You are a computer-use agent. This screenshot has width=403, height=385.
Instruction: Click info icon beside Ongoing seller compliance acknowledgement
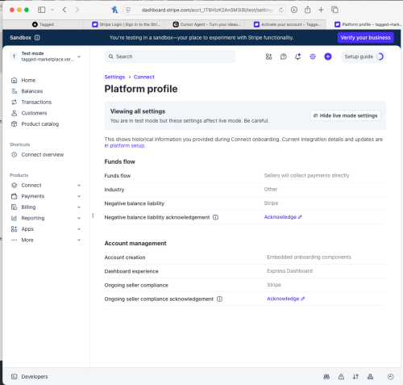pyautogui.click(x=219, y=299)
